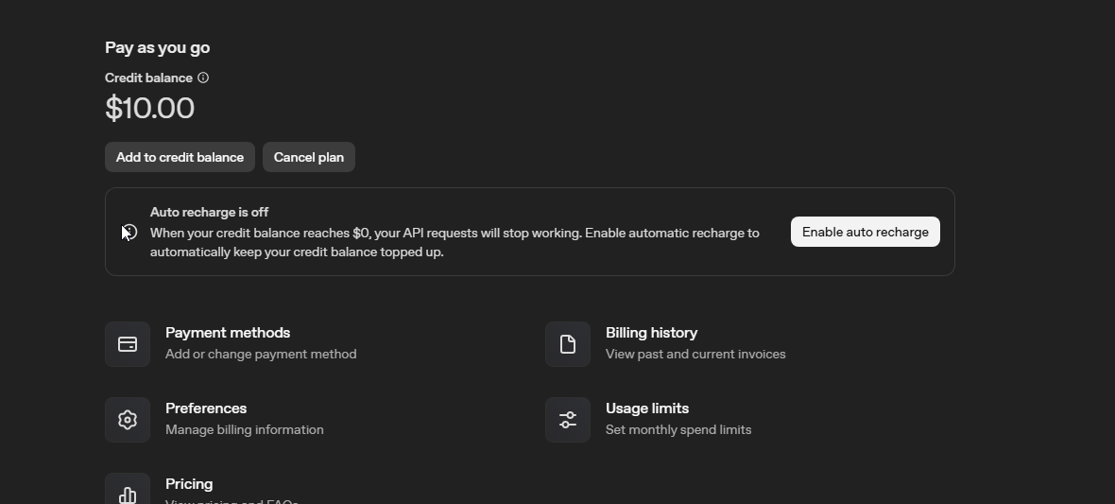Open the Payment methods card icon
This screenshot has width=1115, height=504.
(x=128, y=344)
